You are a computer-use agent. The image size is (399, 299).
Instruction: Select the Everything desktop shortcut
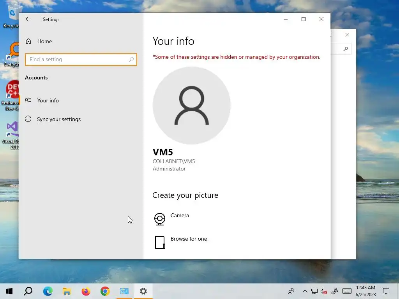pyautogui.click(x=11, y=55)
